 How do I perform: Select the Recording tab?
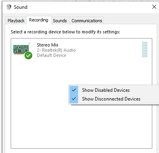click(38, 20)
